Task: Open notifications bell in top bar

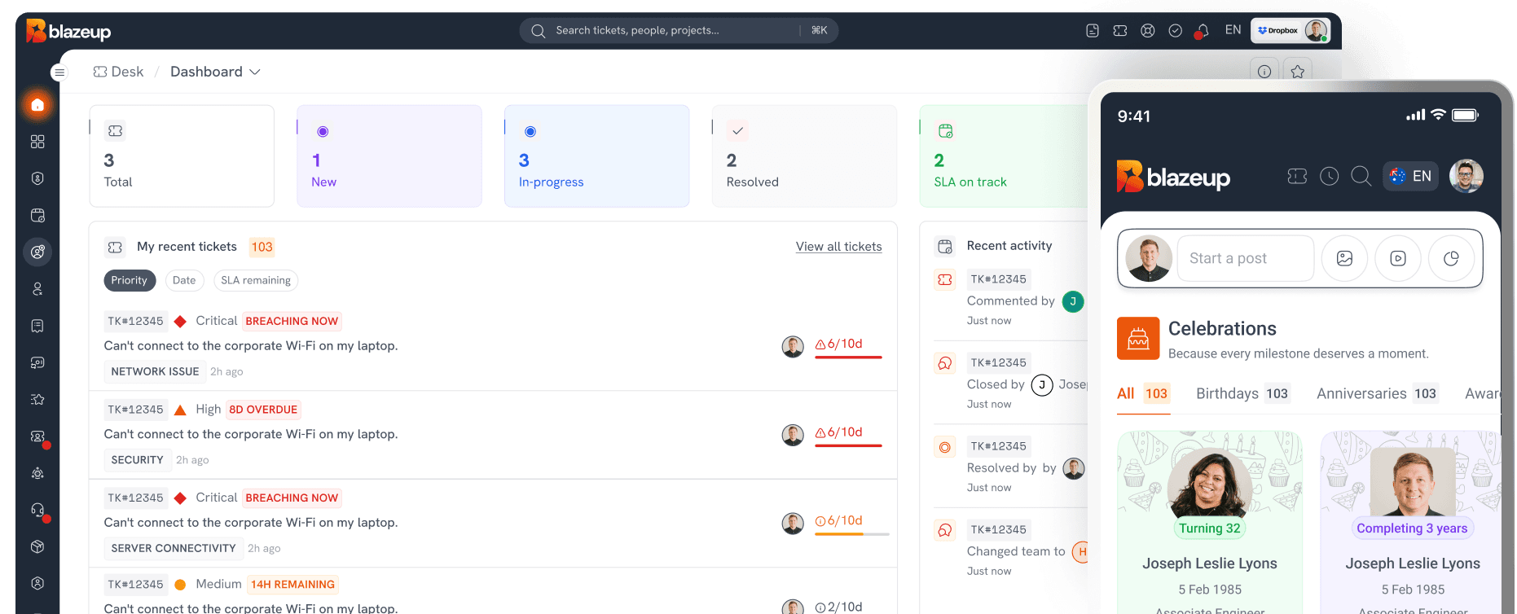Action: (1203, 30)
